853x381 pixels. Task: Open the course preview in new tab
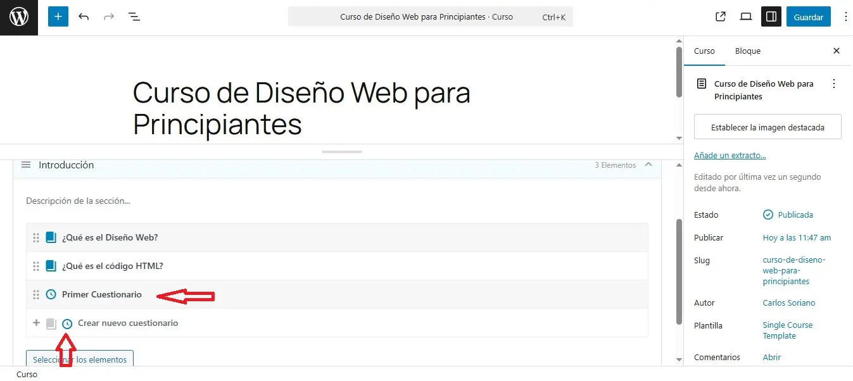click(721, 17)
